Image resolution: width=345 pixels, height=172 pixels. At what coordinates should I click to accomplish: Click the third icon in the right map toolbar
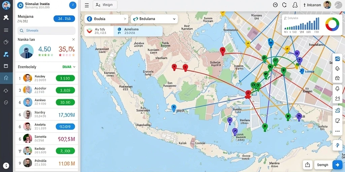click(x=337, y=78)
